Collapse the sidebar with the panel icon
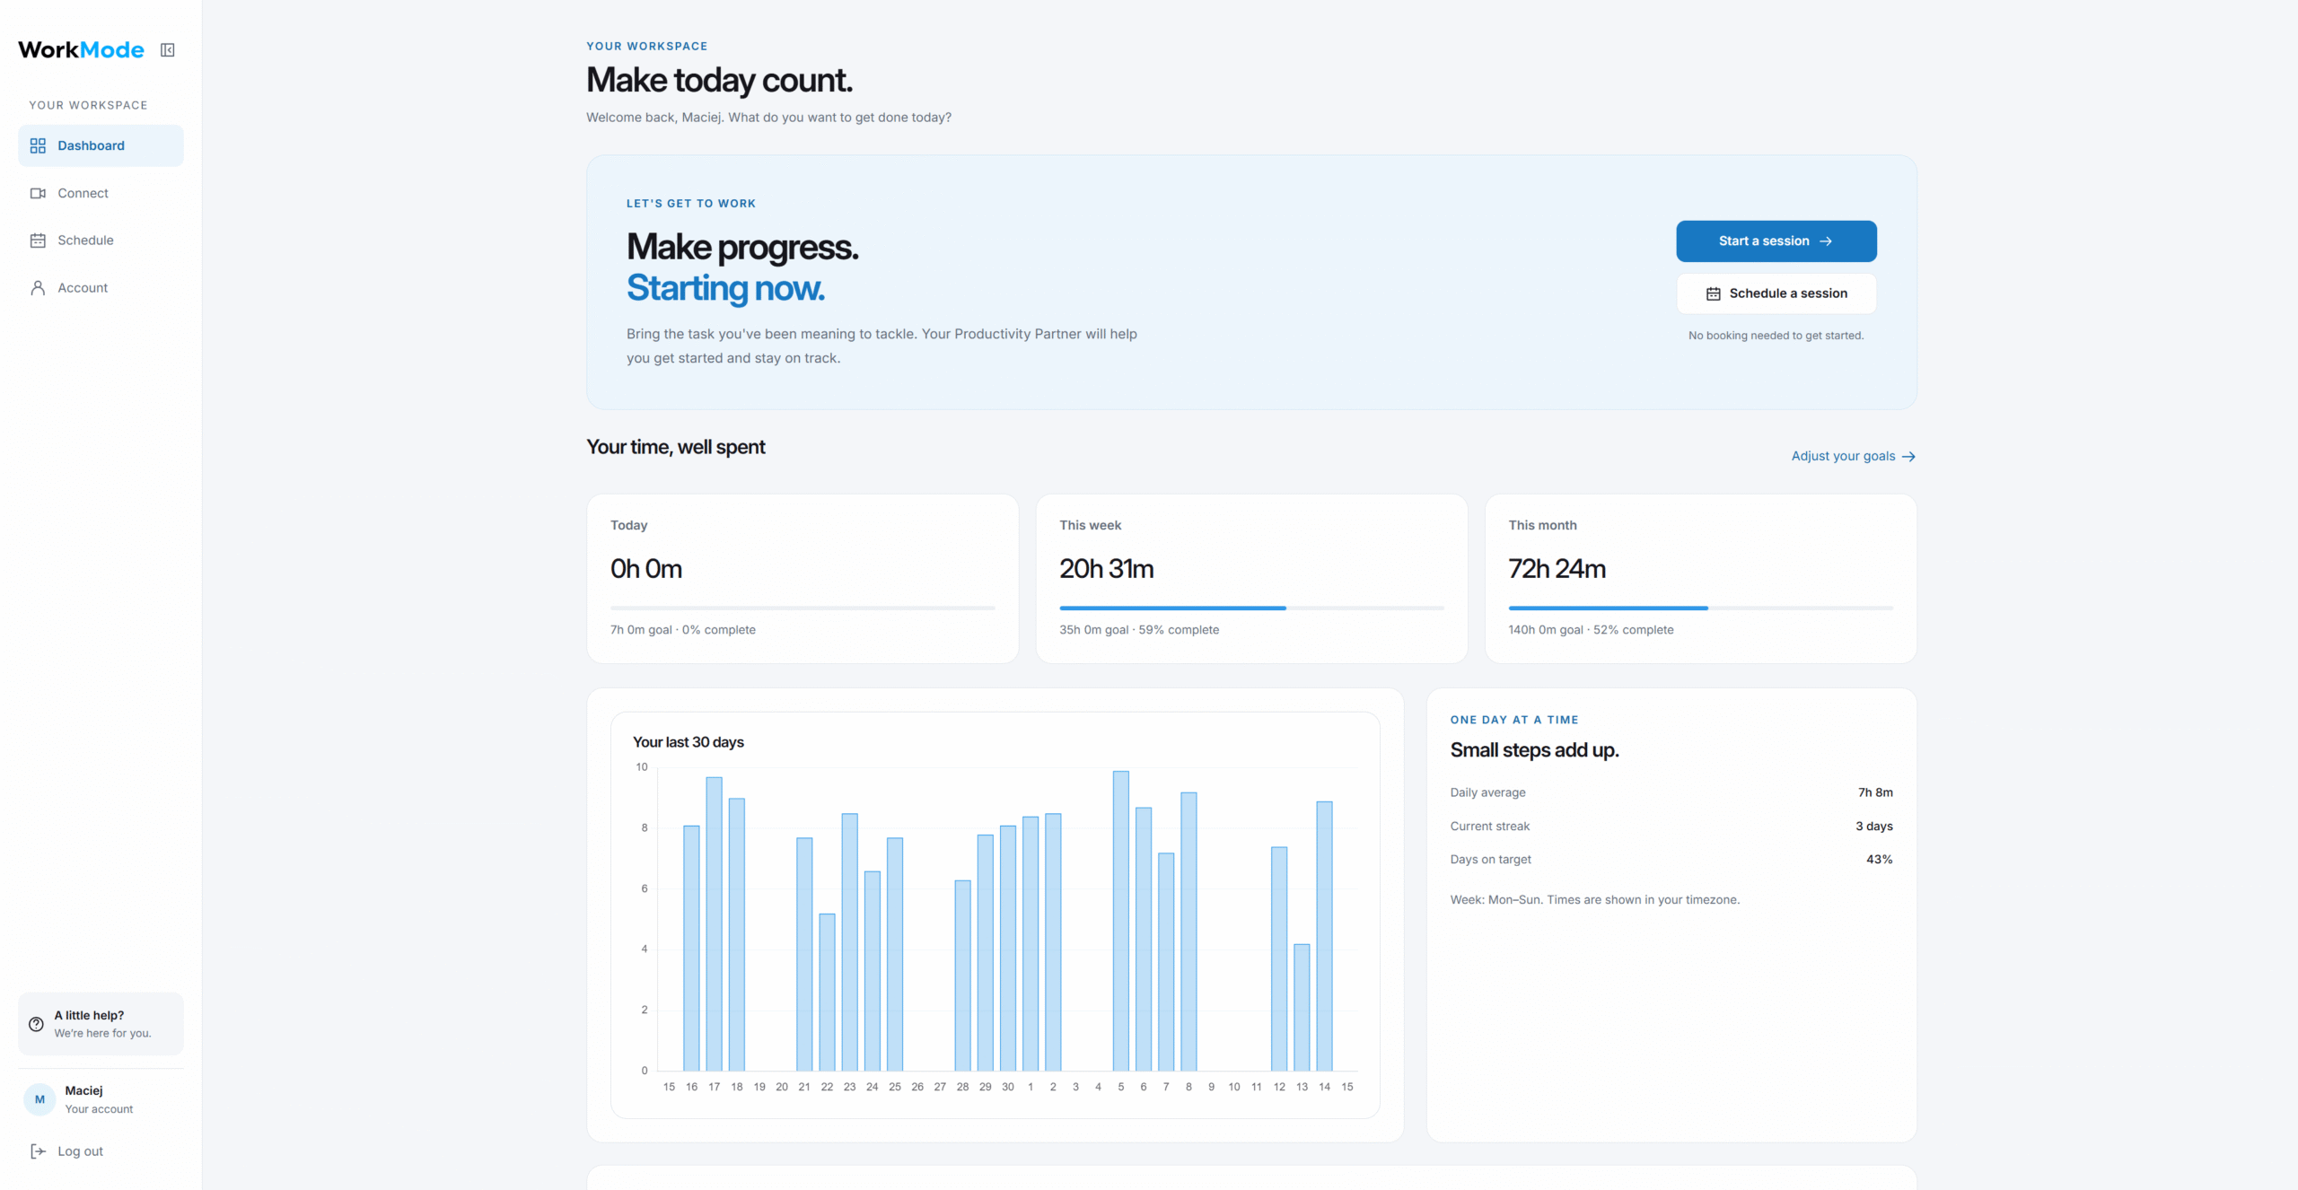Viewport: 2298px width, 1190px height. [x=168, y=50]
